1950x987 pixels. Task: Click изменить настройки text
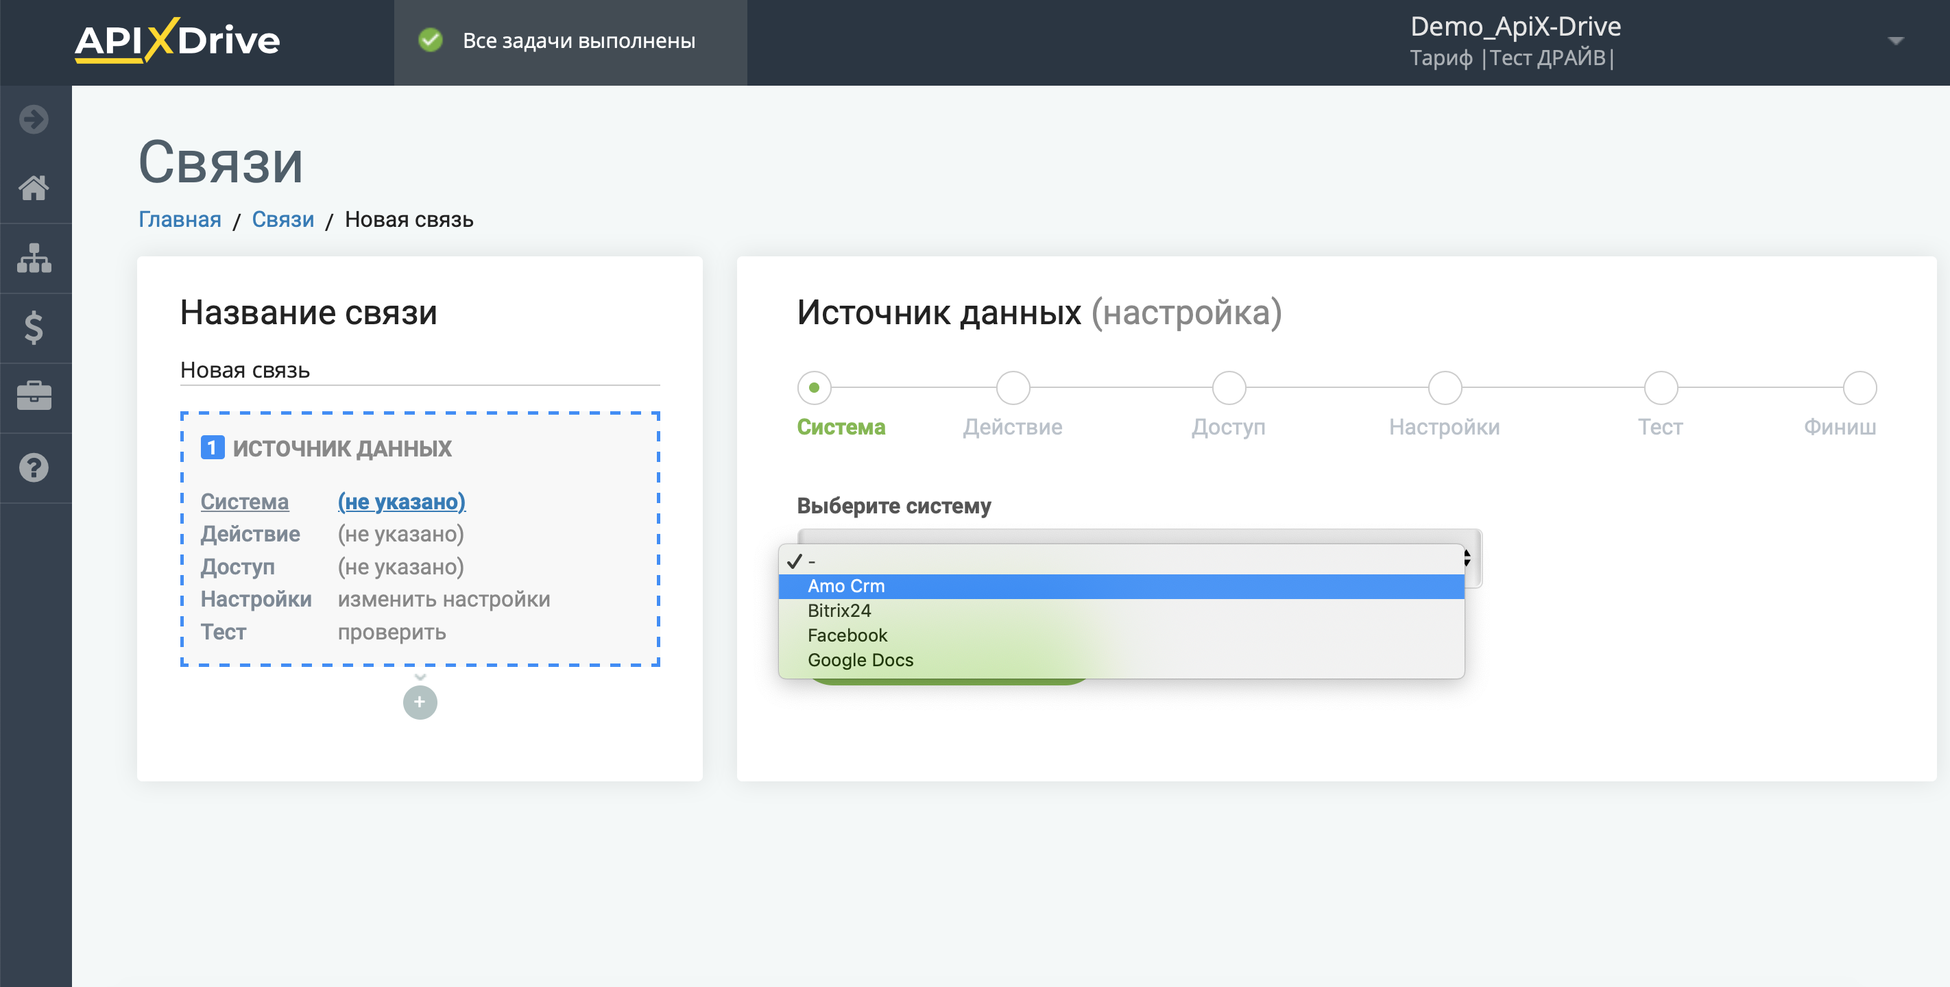pos(444,598)
